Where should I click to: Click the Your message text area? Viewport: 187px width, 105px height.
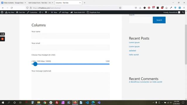(x=70, y=86)
